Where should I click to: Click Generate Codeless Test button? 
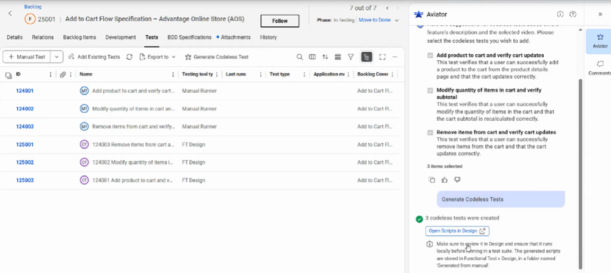[216, 57]
